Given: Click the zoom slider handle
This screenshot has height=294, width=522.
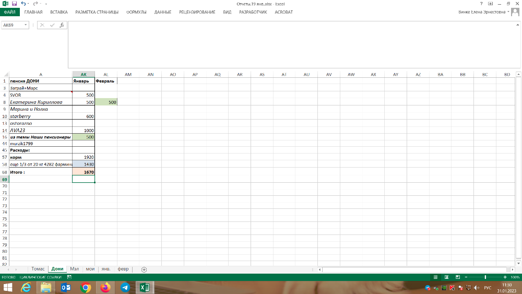Looking at the screenshot, I should pos(485,277).
